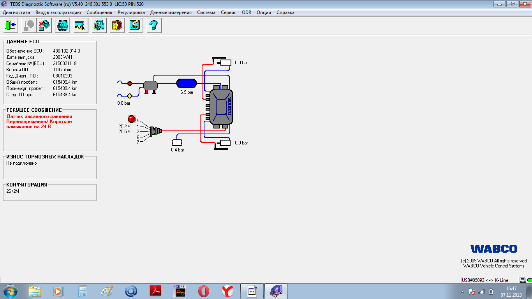
Task: Click the ECU reset icon with red arrow
Action: tap(62, 26)
